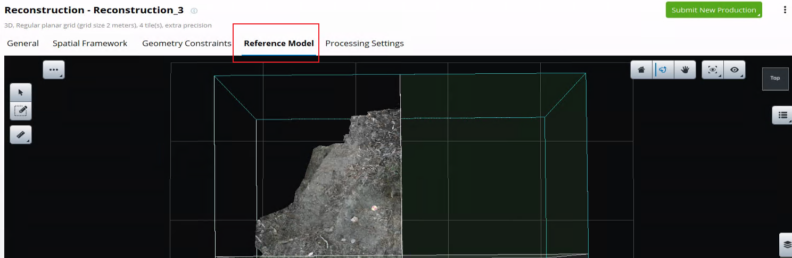Activate the pan hand tool
This screenshot has height=258, width=792.
coord(684,70)
